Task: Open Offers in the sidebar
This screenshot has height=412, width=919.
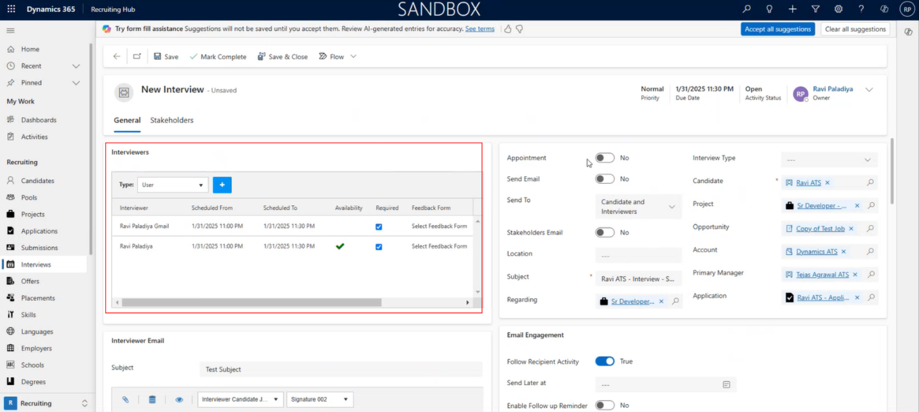Action: pos(30,281)
